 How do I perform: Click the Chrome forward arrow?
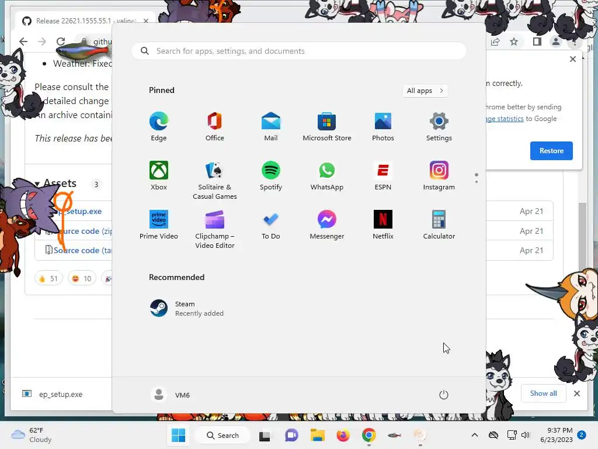click(42, 42)
